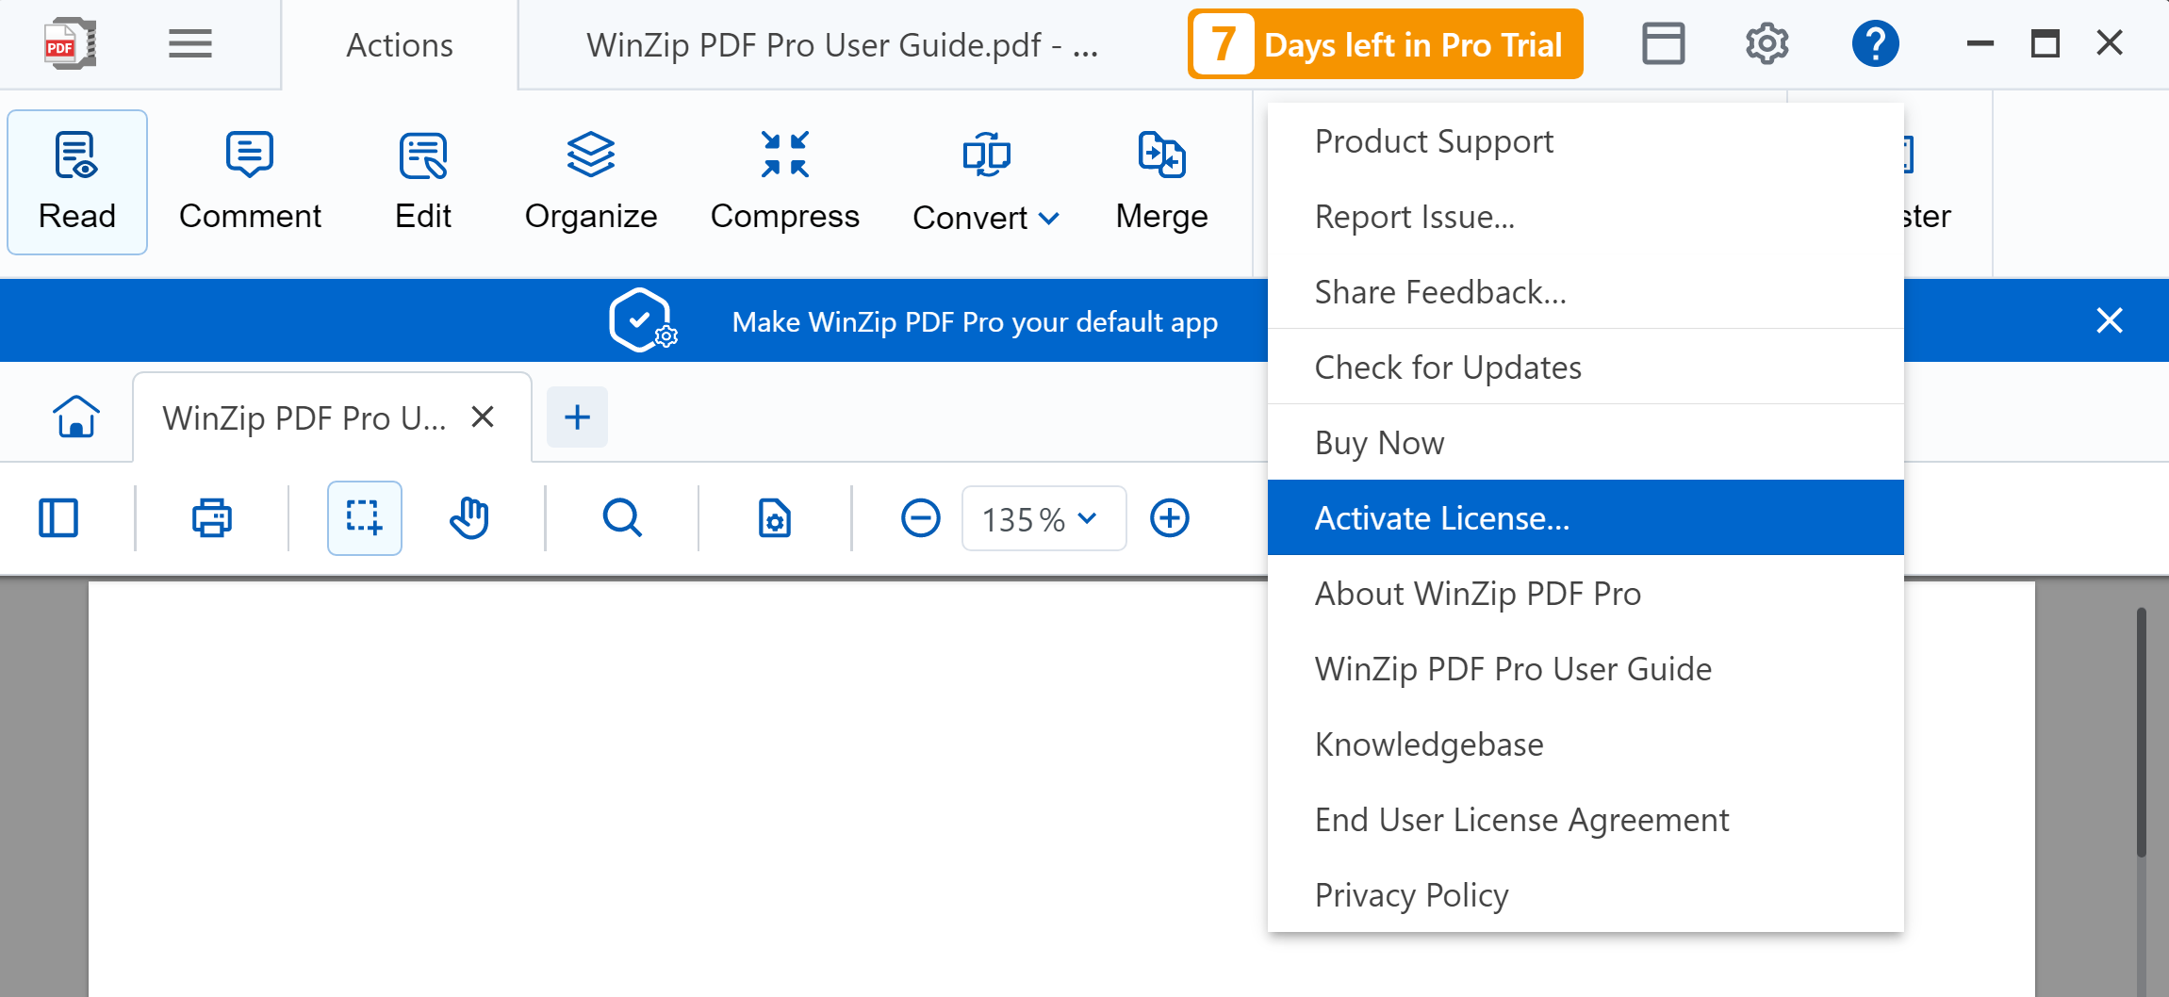Toggle the sidebar panel
Viewport: 2169px width, 997px height.
click(x=58, y=518)
